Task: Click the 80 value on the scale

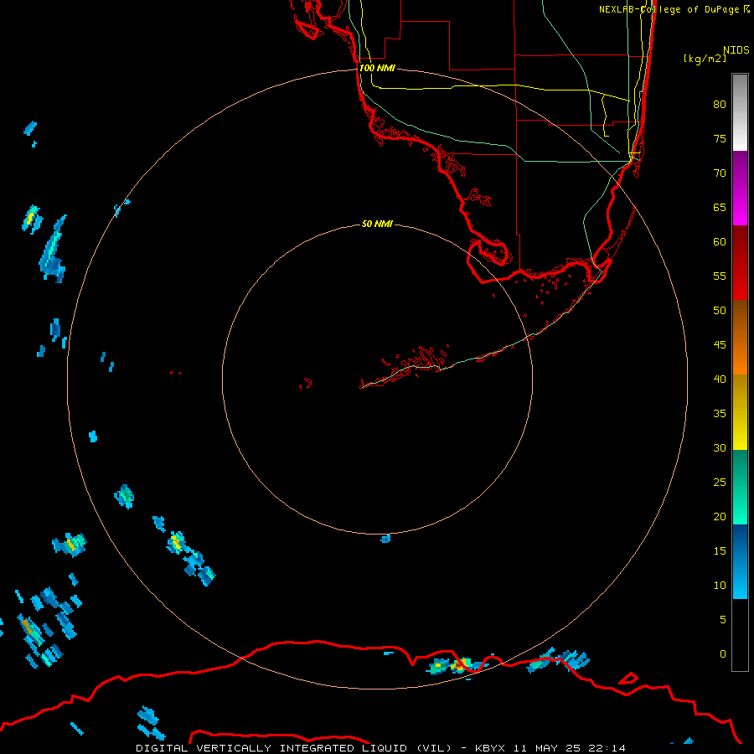Action: tap(720, 105)
